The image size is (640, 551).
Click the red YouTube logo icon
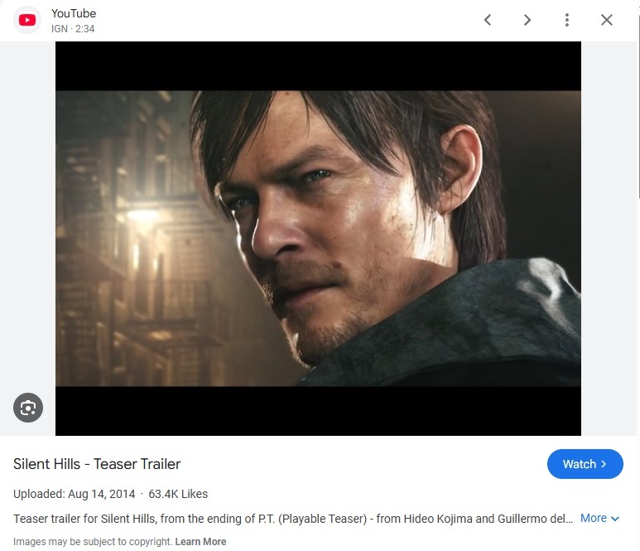[x=27, y=20]
